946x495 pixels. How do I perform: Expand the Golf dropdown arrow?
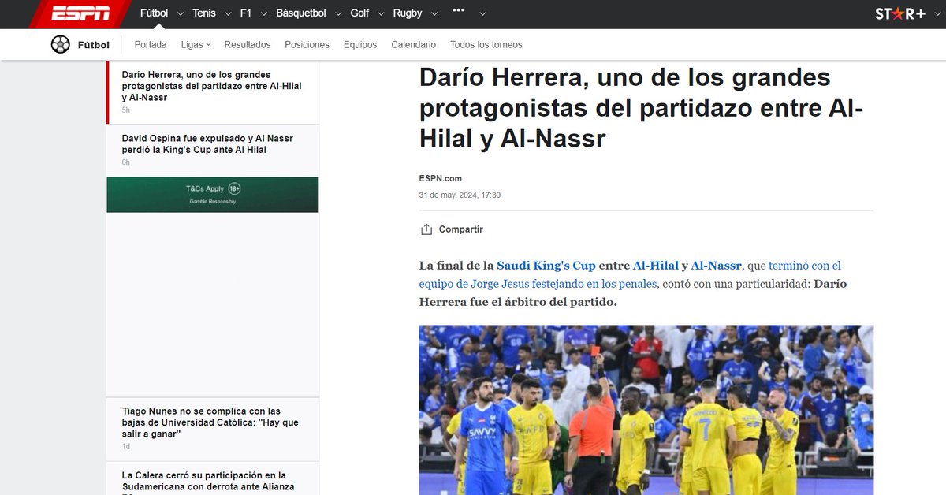click(380, 13)
